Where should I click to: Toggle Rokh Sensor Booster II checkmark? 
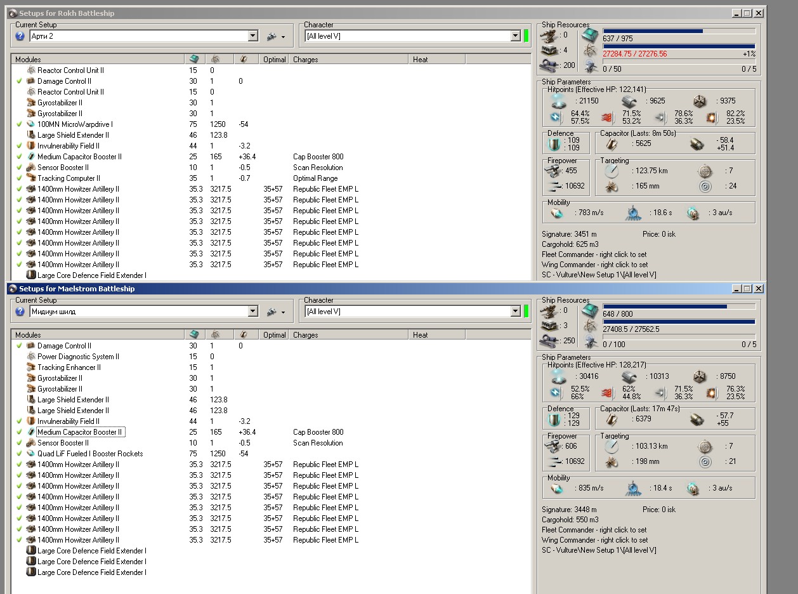point(19,168)
